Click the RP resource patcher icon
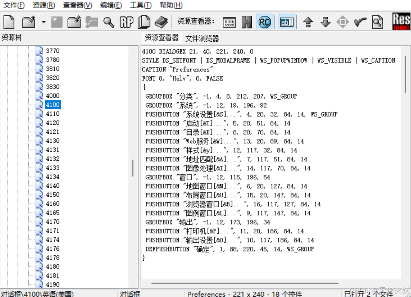 click(126, 22)
